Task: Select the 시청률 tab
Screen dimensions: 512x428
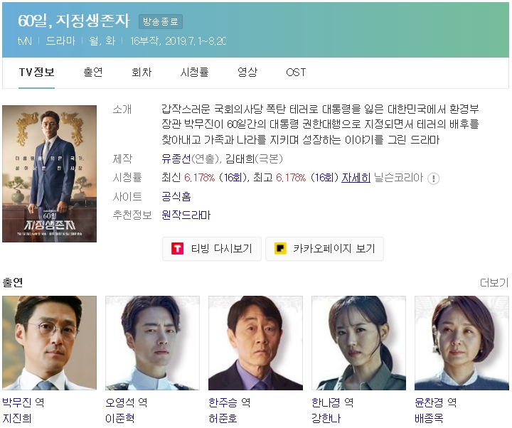Action: click(x=194, y=72)
